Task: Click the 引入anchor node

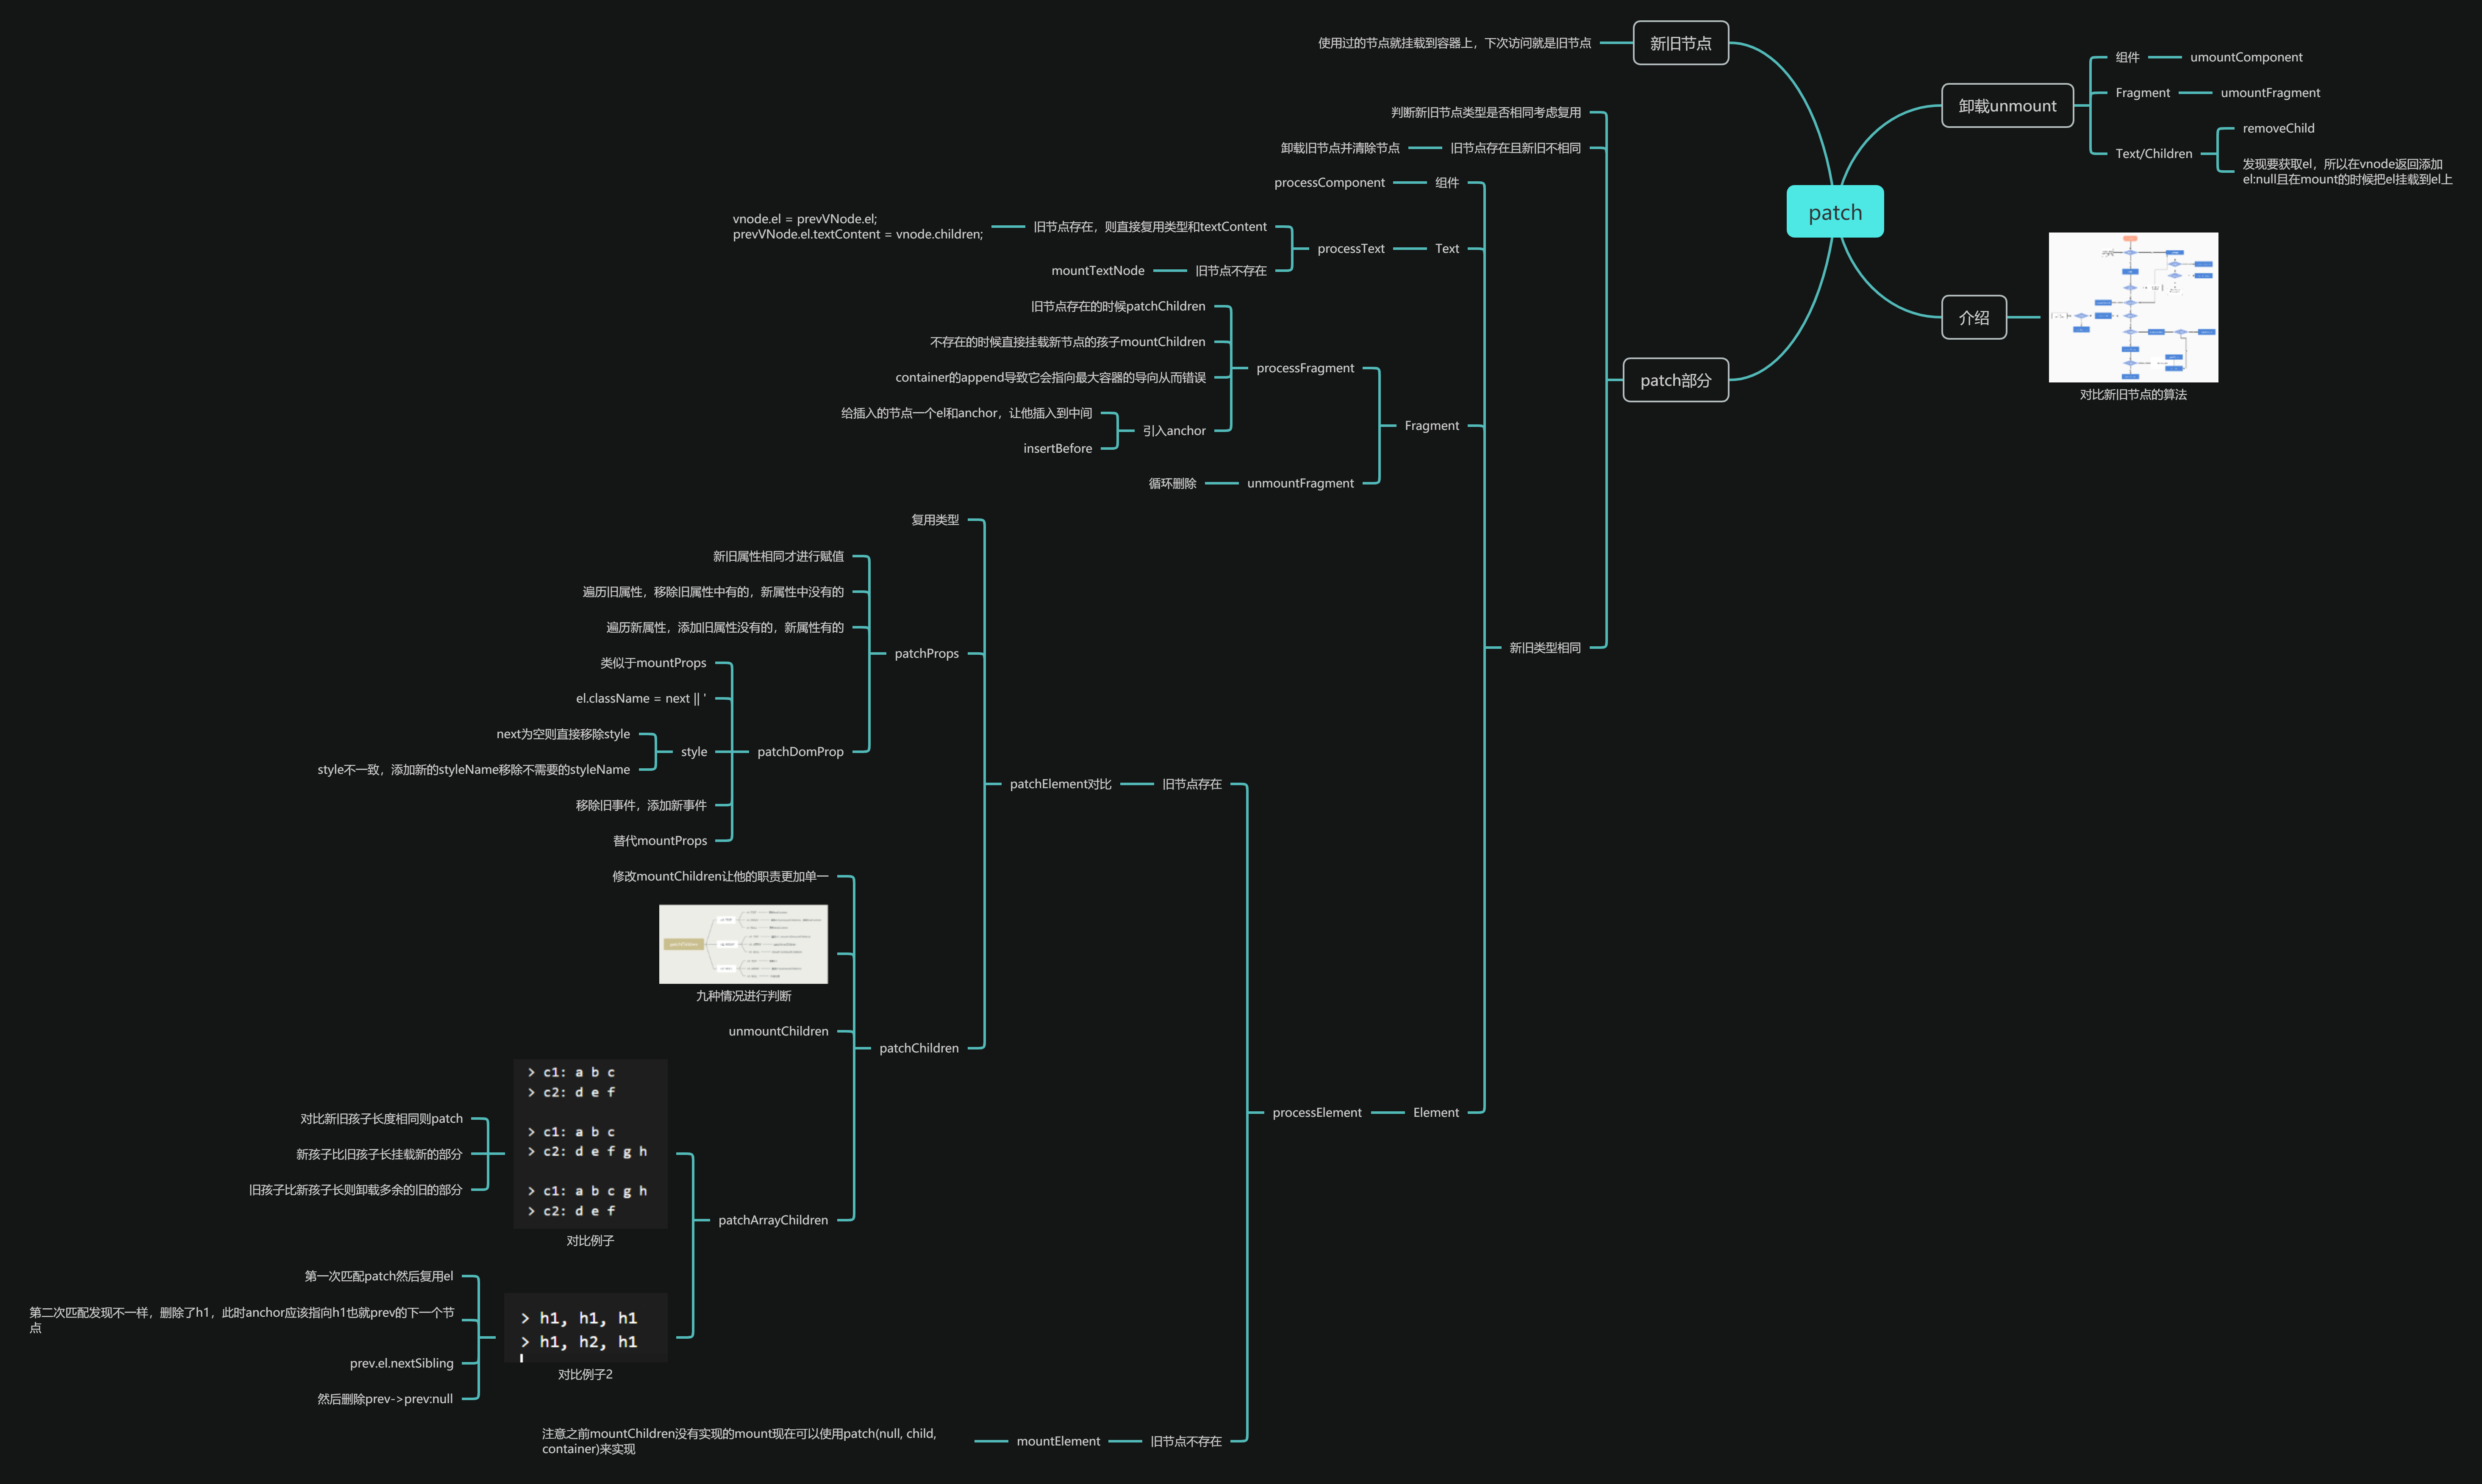Action: (x=1174, y=431)
